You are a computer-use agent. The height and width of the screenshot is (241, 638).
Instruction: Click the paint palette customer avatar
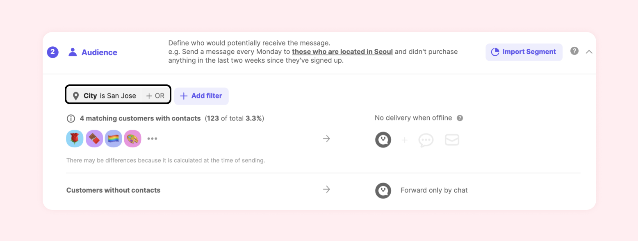[132, 139]
